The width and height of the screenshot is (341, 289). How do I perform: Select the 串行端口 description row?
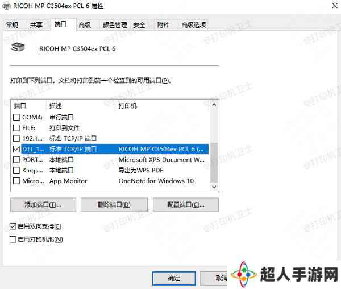(61, 117)
